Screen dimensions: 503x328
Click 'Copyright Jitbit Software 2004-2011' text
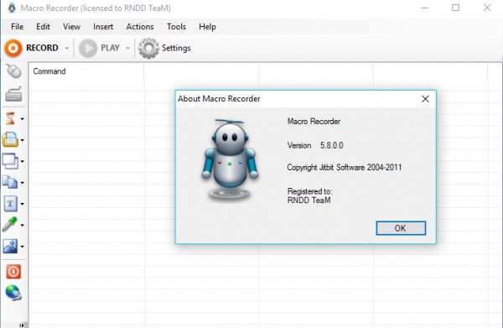(345, 167)
